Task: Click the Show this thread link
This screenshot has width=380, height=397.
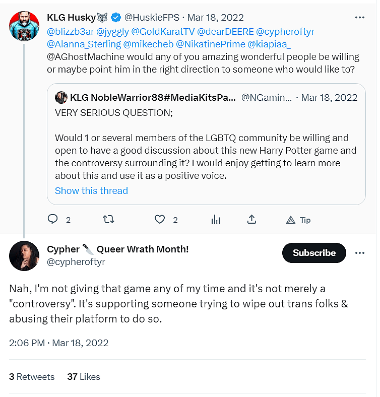Action: click(91, 190)
